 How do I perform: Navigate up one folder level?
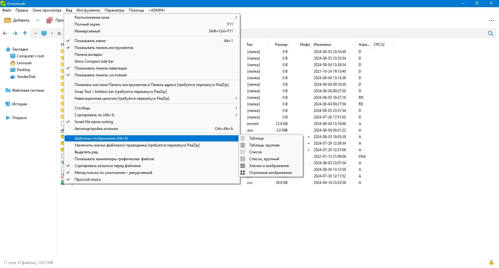[25, 33]
